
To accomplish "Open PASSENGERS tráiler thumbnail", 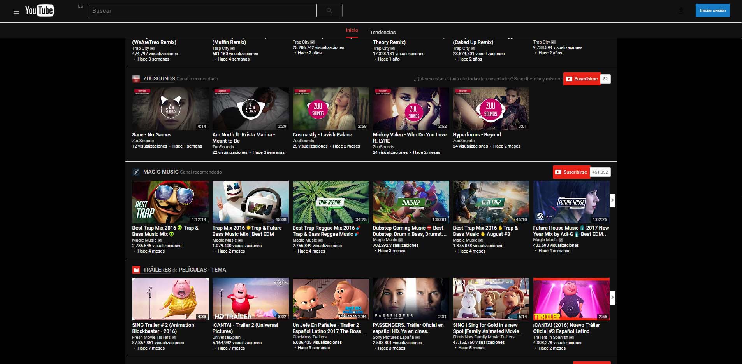I will coord(411,299).
